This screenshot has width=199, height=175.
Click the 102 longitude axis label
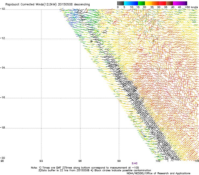pyautogui.click(x=158, y=161)
